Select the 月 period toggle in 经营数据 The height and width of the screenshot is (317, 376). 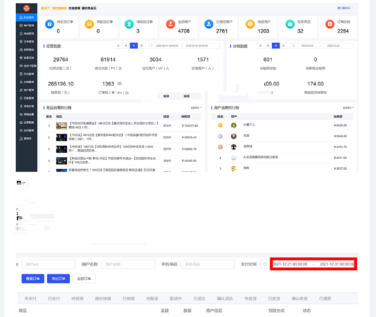[134, 46]
